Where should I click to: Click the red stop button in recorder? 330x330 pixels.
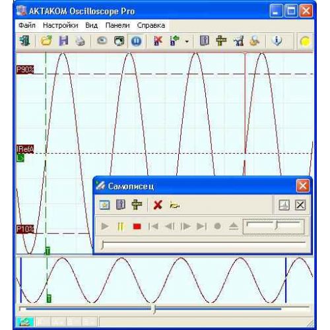[x=137, y=226]
